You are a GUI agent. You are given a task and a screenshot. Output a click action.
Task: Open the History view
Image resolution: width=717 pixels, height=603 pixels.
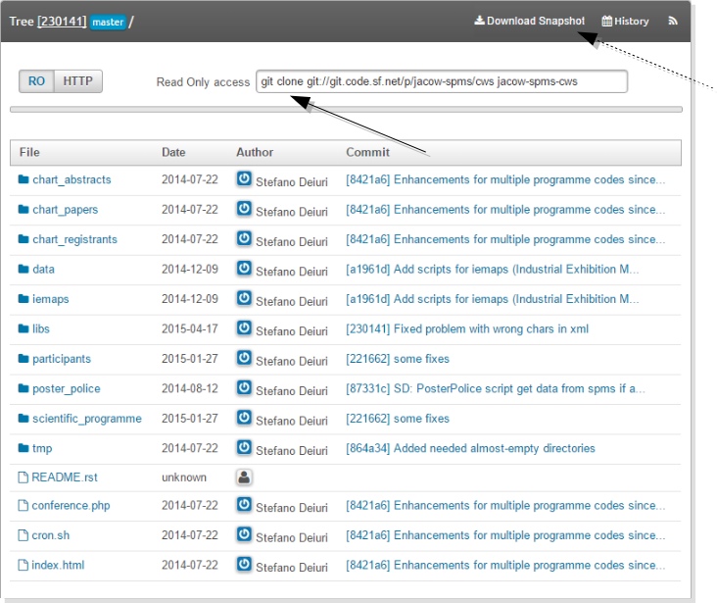pyautogui.click(x=625, y=21)
